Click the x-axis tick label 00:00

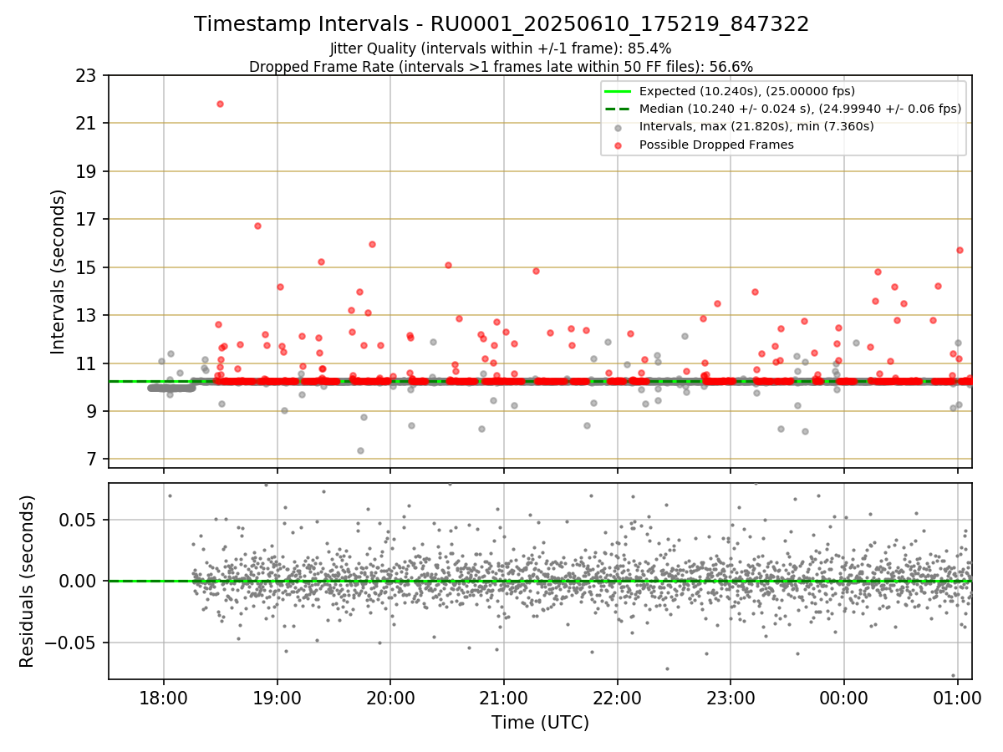tap(844, 696)
